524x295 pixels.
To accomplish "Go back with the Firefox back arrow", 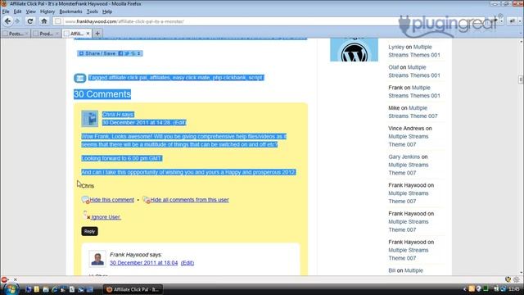I will pyautogui.click(x=7, y=21).
